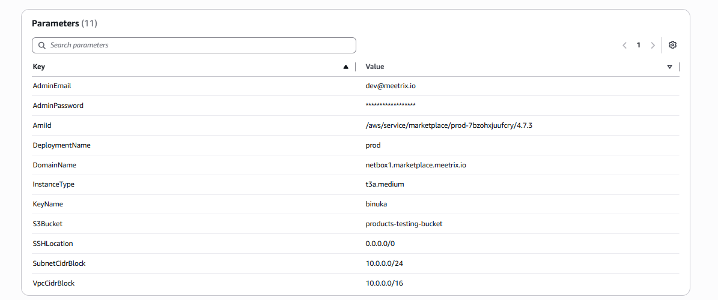The image size is (718, 300).
Task: Select the dev@meetrix.io value
Action: [x=391, y=86]
